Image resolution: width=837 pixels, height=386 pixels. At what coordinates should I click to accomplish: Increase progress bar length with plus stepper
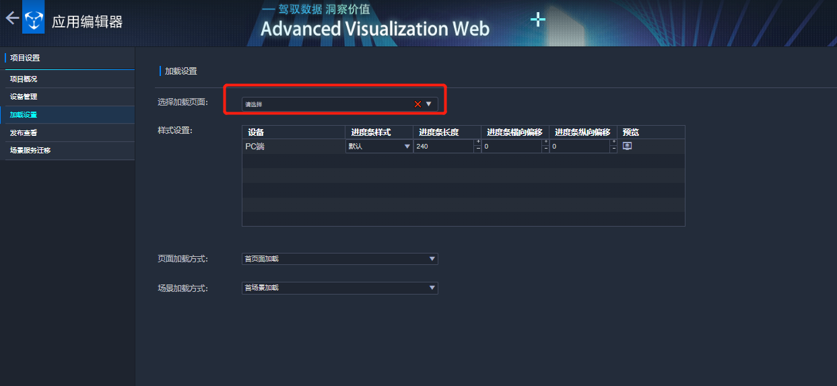(x=478, y=143)
